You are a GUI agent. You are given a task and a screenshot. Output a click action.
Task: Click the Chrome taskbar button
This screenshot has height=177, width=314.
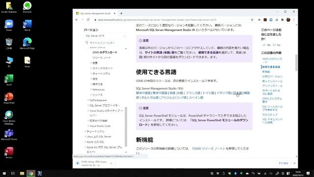pyautogui.click(x=31, y=174)
